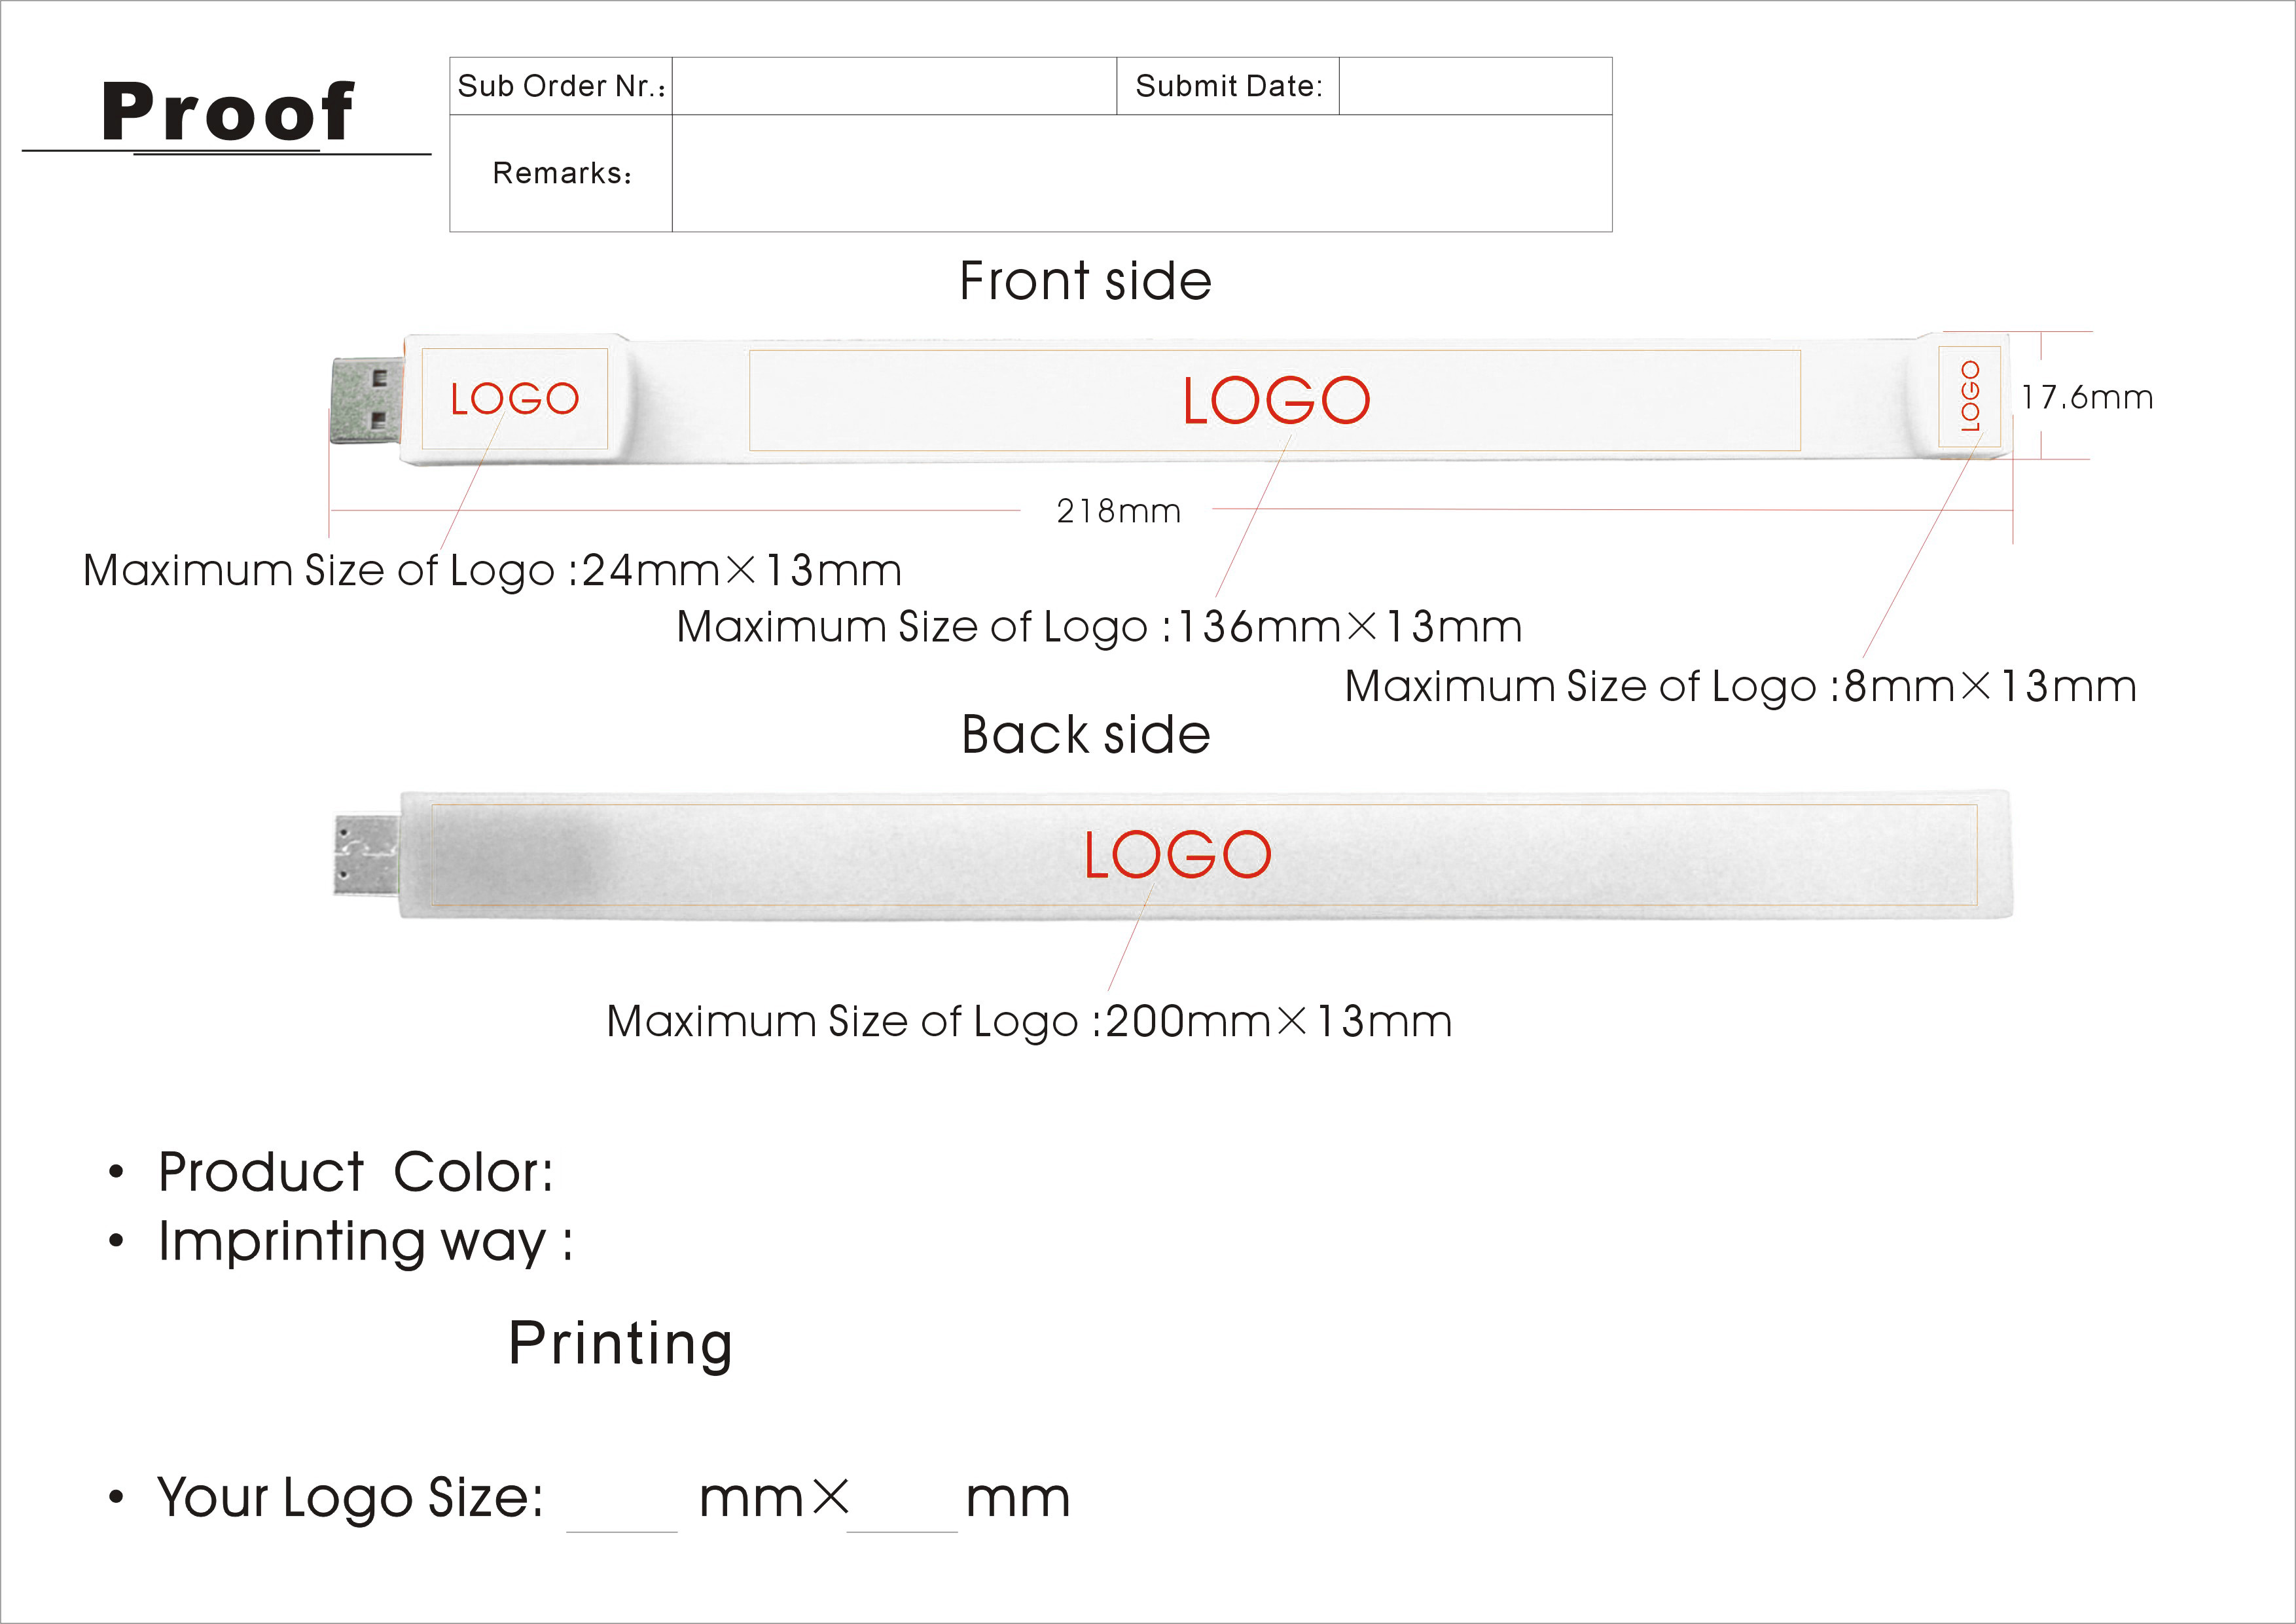
Task: Click the 136mm×13mm maximum logo size text
Action: pyautogui.click(x=1099, y=627)
